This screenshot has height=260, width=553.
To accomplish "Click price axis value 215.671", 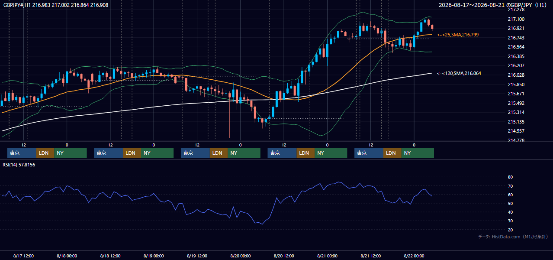I will tap(516, 94).
